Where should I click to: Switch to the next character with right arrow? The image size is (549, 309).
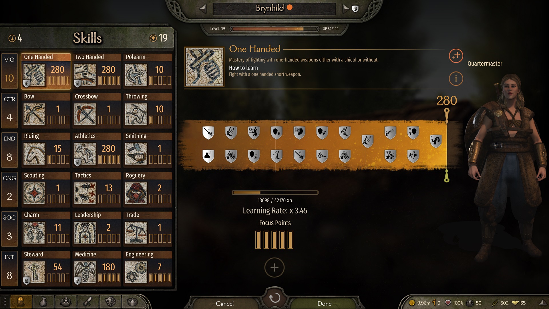click(346, 9)
